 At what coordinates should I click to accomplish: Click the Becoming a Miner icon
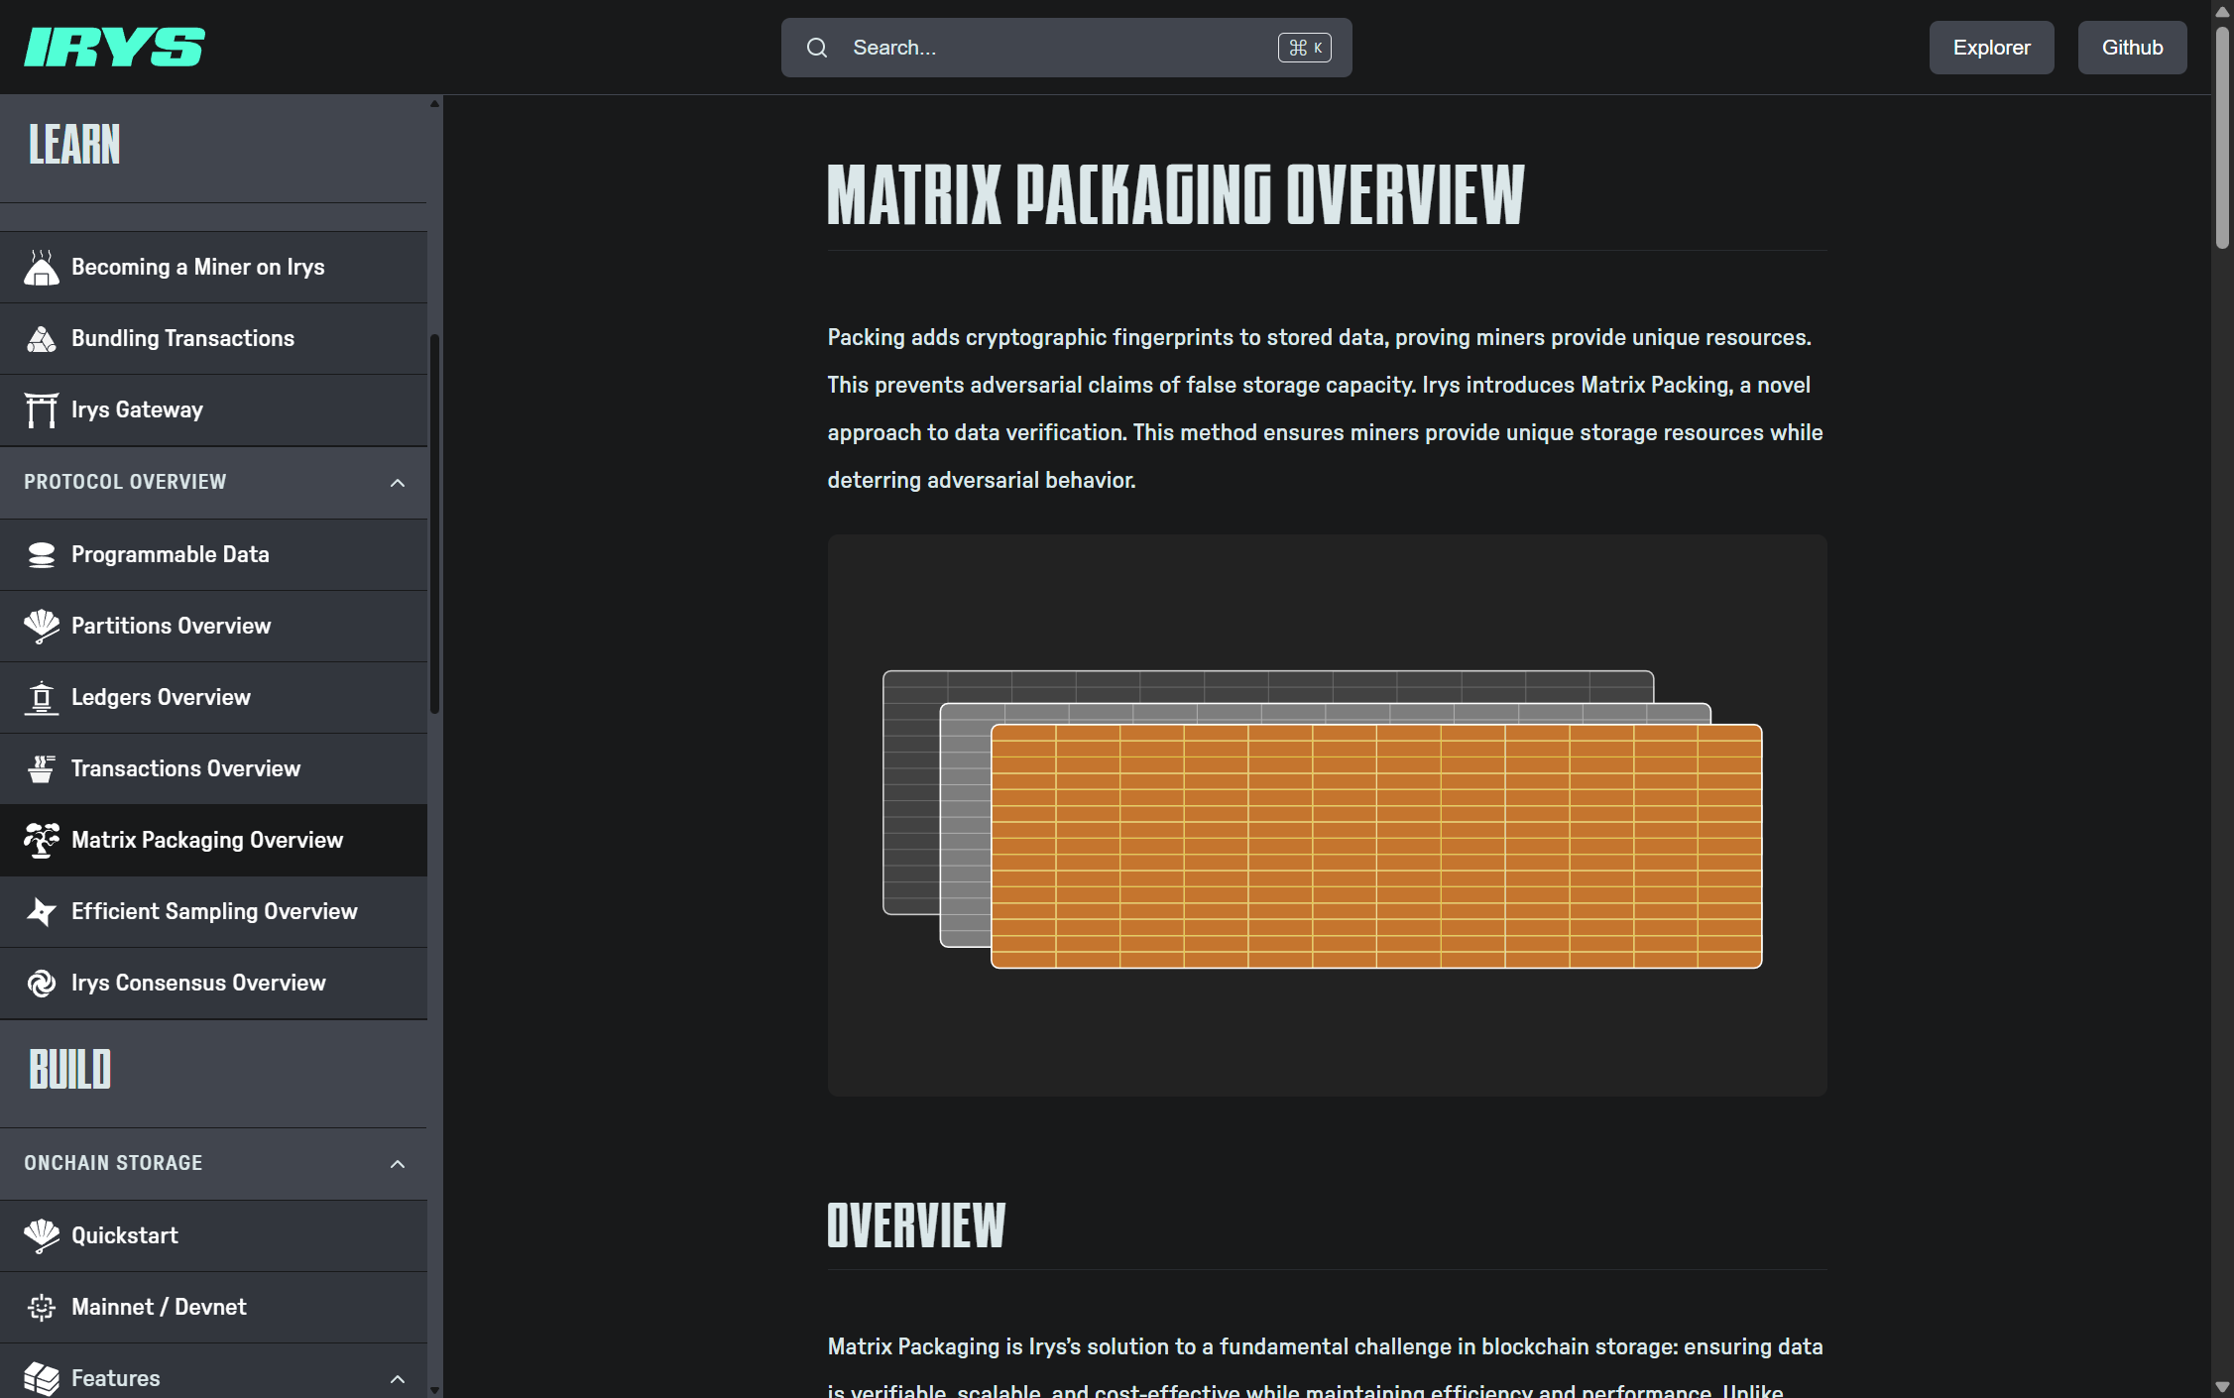coord(41,268)
